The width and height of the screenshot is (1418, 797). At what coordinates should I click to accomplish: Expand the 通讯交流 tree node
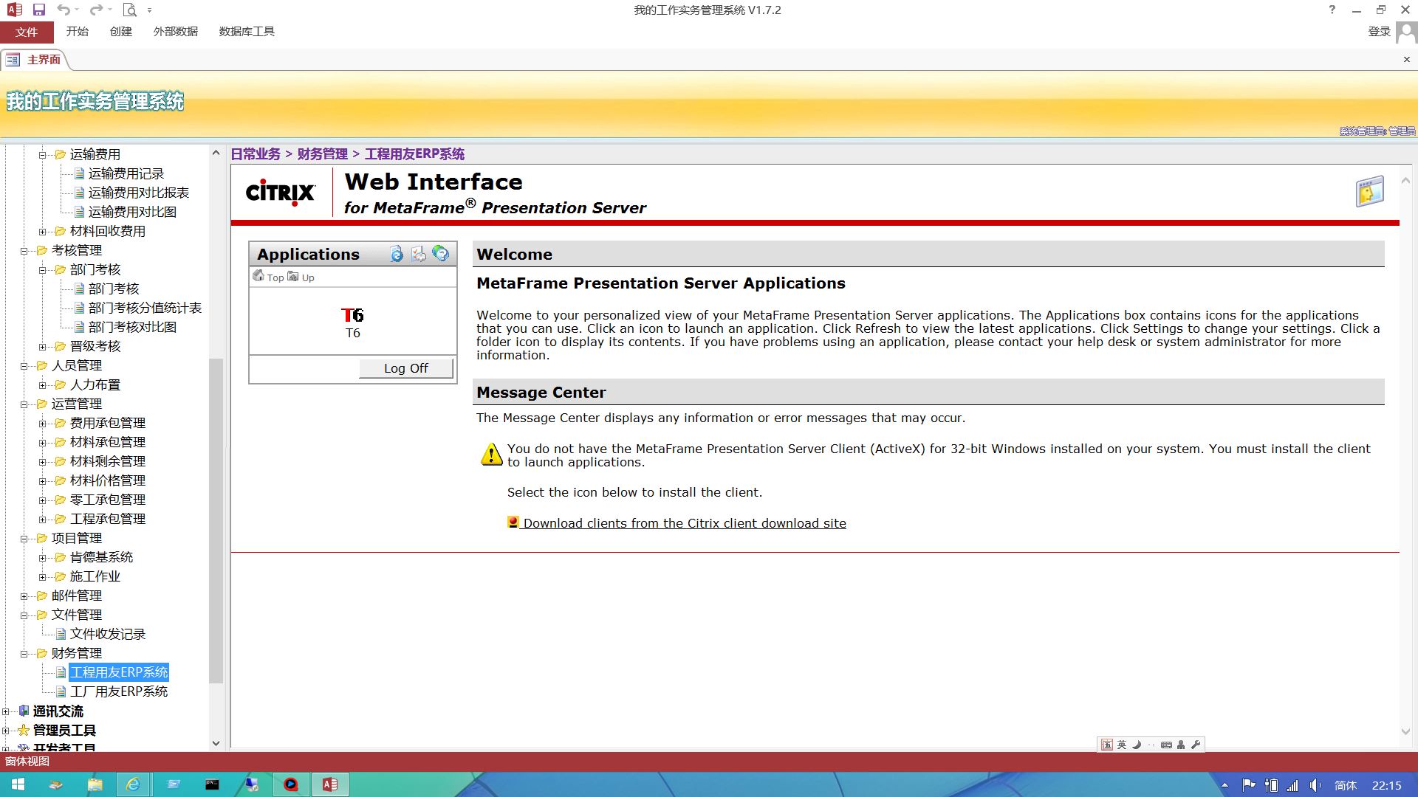6,712
